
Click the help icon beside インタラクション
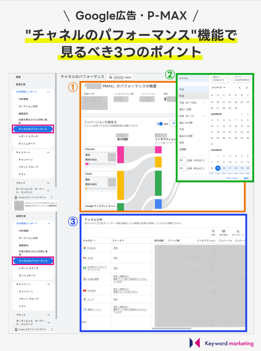[x=132, y=94]
